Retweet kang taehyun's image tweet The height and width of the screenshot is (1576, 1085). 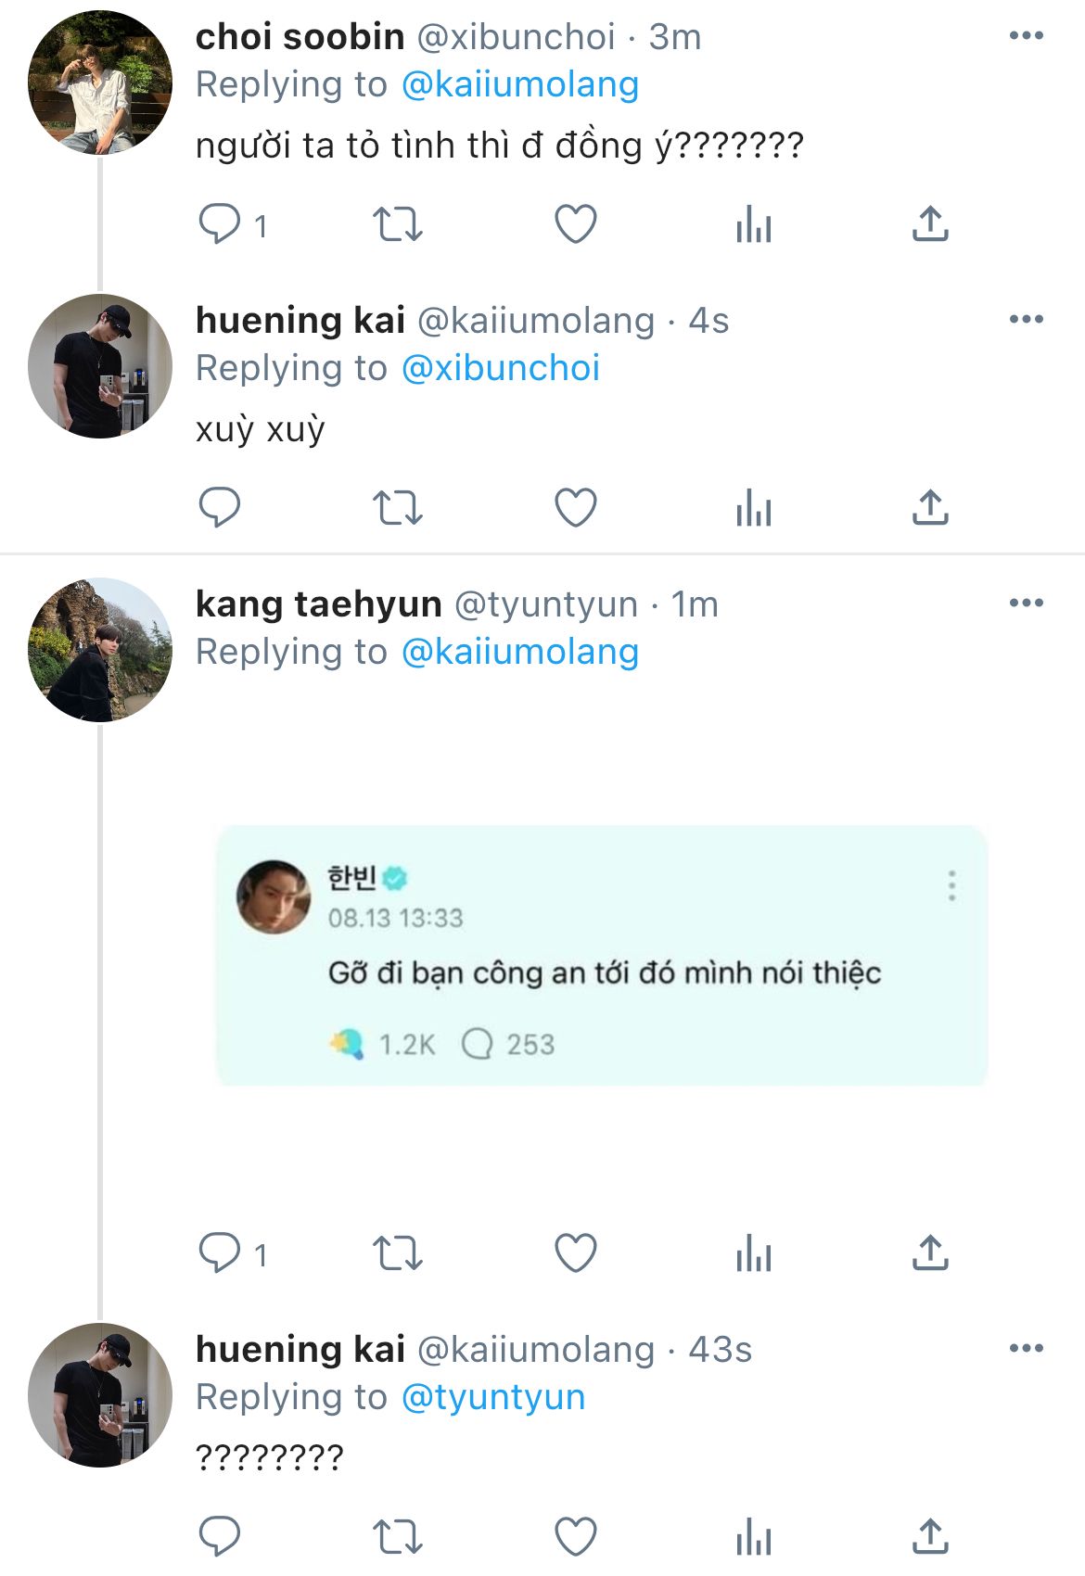(398, 1253)
